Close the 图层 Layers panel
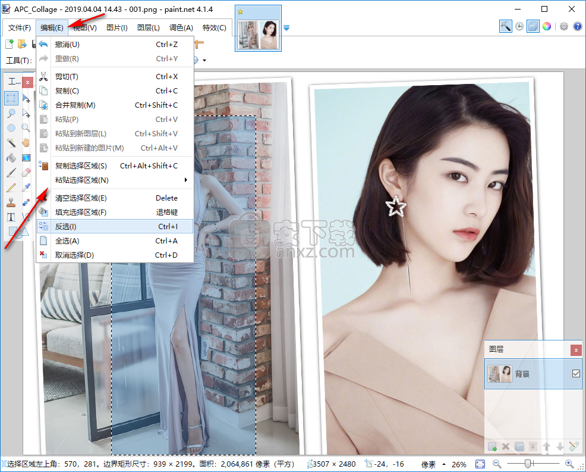This screenshot has height=472, width=586. pos(576,350)
